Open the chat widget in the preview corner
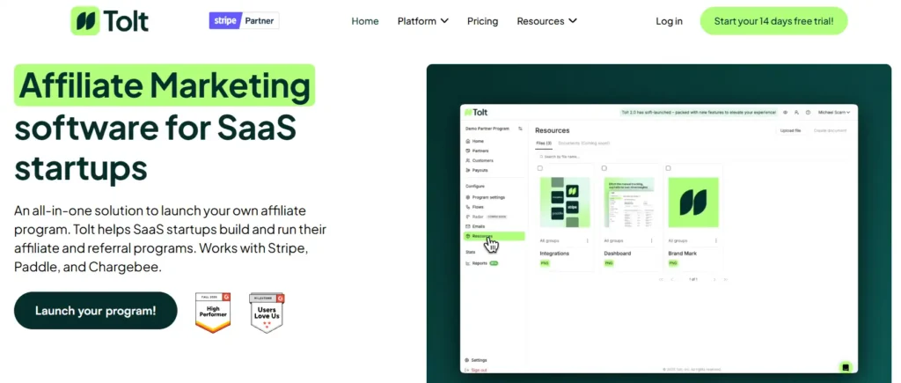 point(846,367)
